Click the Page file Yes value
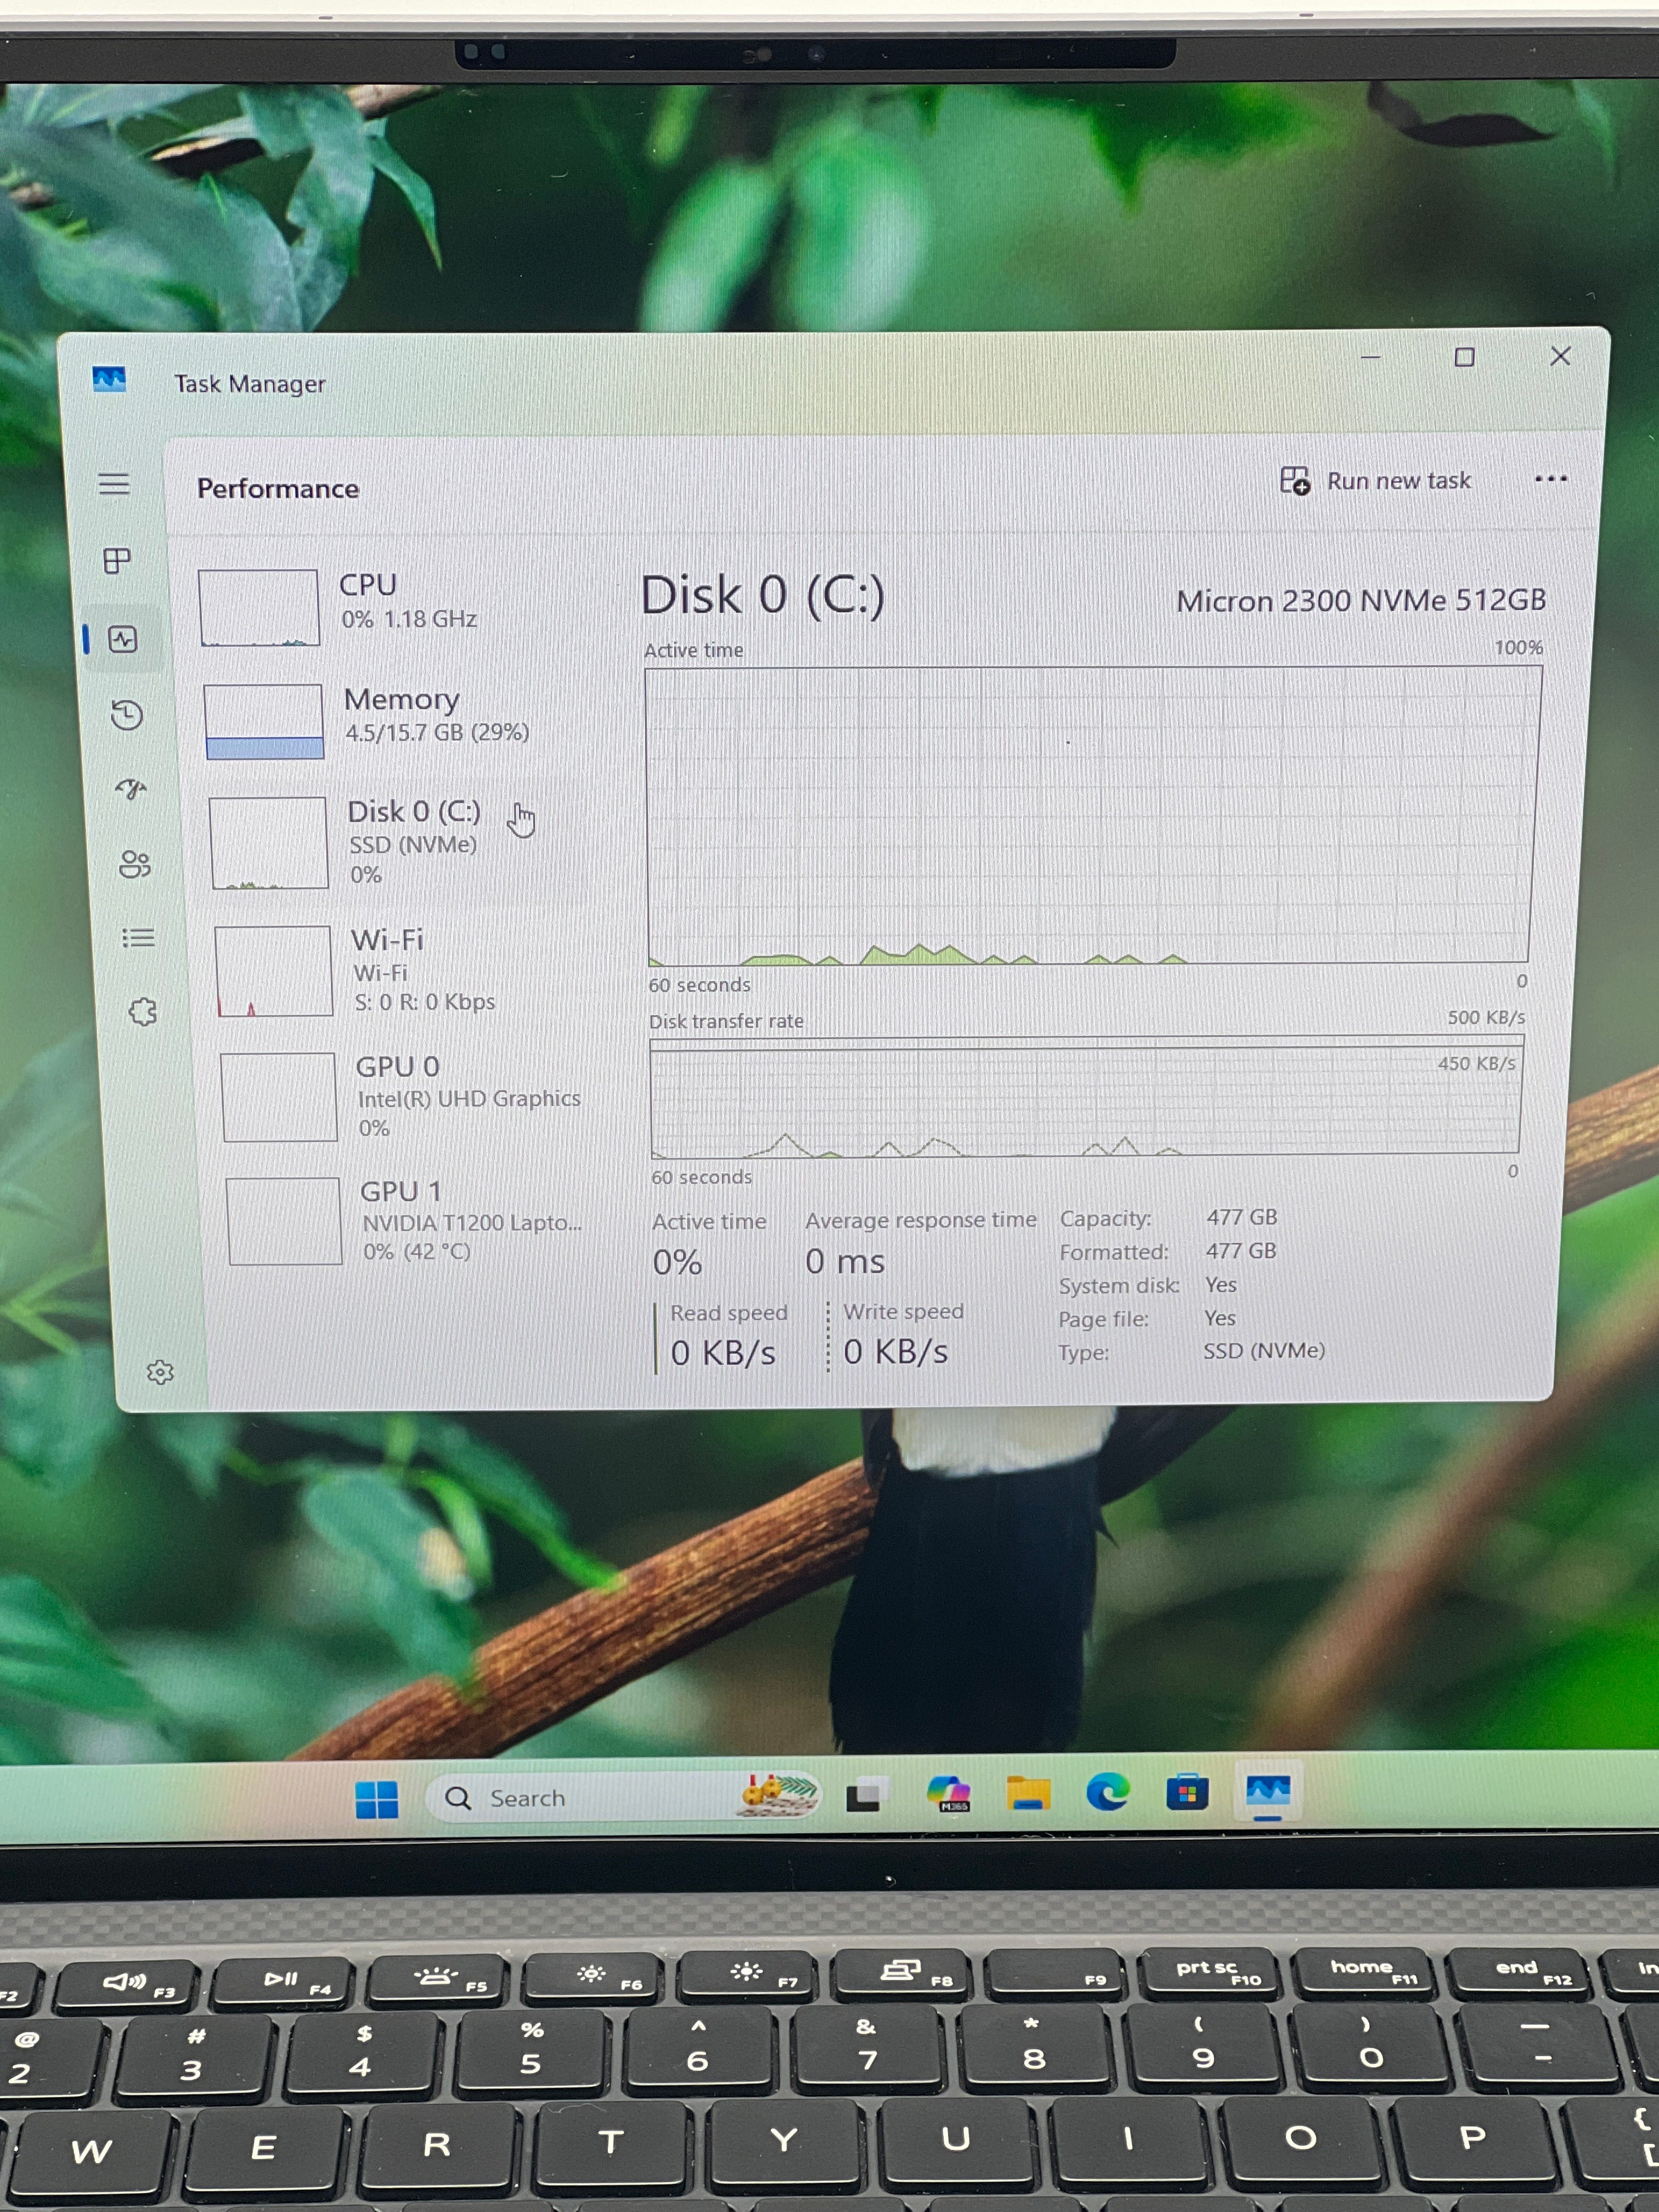 [1220, 1318]
